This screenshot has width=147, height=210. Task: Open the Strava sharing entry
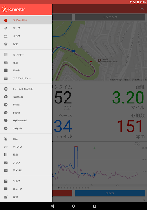coord(26,113)
